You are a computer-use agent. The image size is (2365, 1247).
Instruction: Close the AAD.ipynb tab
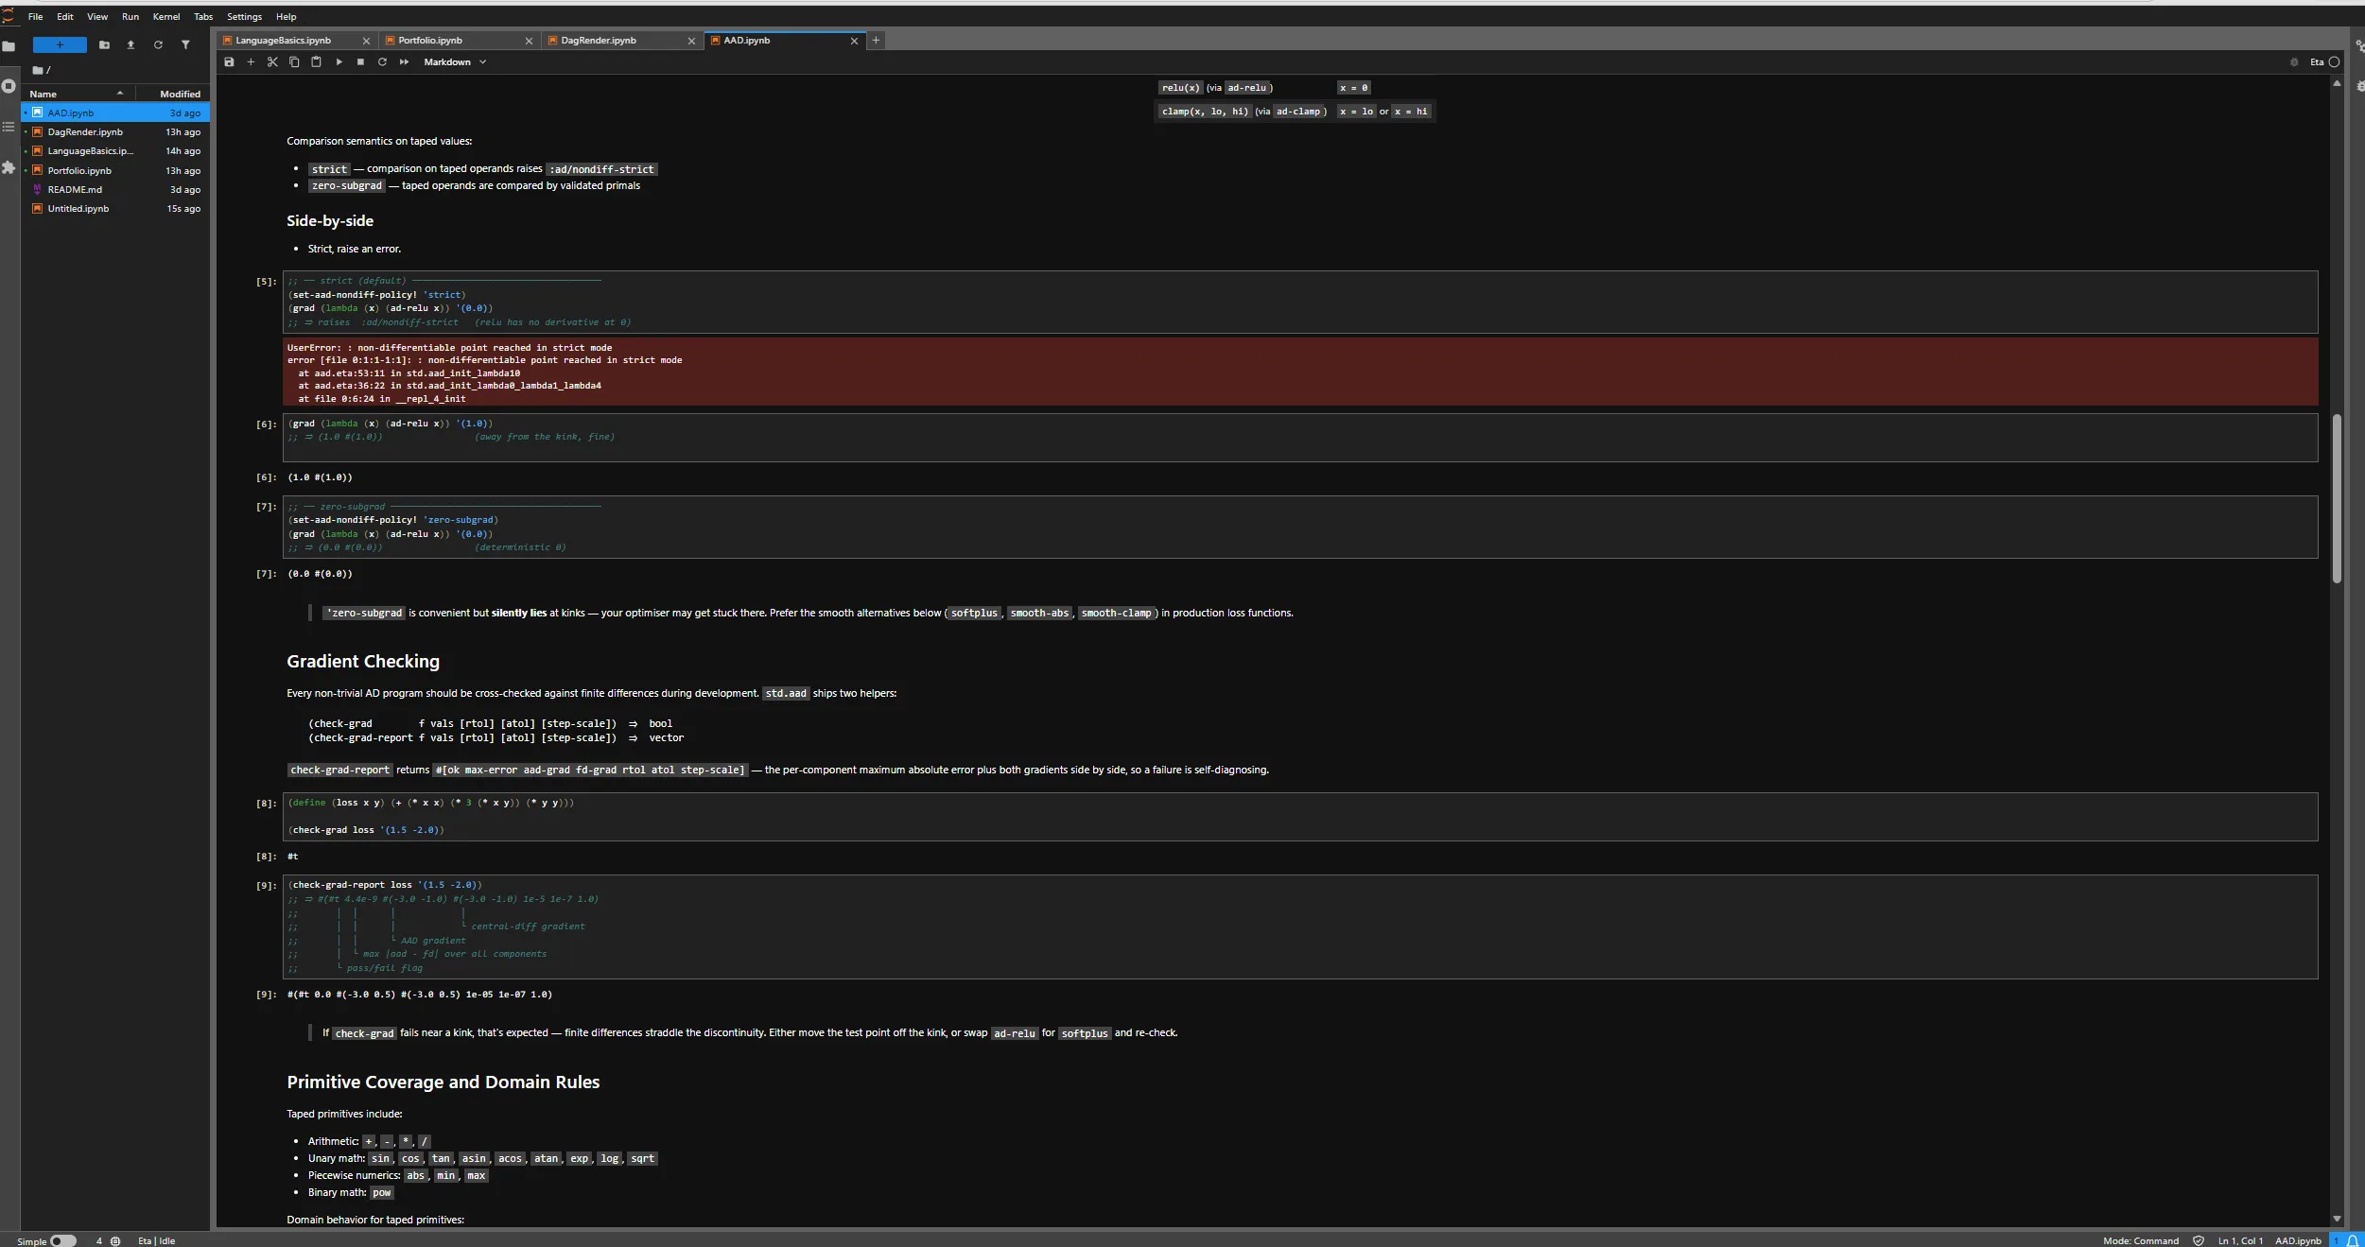(x=854, y=41)
